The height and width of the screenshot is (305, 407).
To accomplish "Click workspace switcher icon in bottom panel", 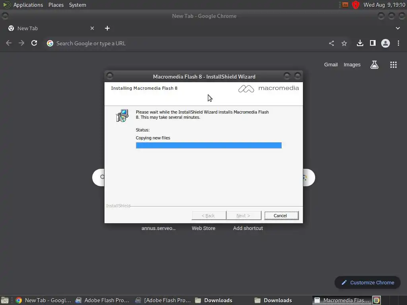I will click(377, 300).
